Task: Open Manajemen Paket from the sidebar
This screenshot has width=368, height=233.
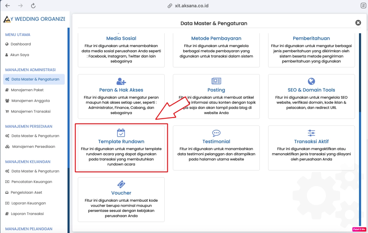Action: click(27, 90)
